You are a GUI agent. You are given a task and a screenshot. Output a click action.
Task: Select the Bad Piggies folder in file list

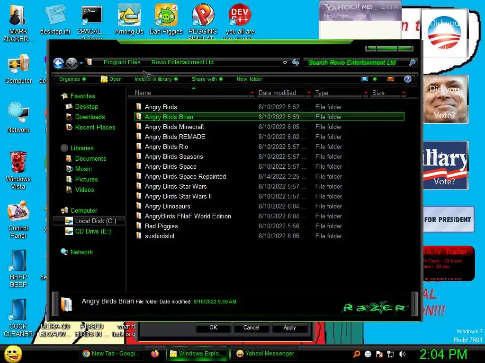click(x=269, y=226)
